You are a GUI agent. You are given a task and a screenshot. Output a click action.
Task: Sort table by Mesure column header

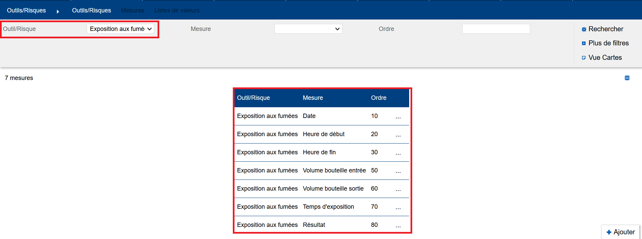tap(313, 98)
